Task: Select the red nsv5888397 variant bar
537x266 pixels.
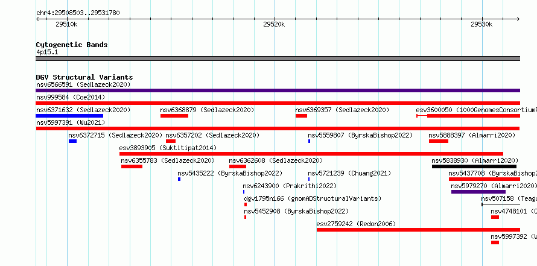Action: click(439, 141)
